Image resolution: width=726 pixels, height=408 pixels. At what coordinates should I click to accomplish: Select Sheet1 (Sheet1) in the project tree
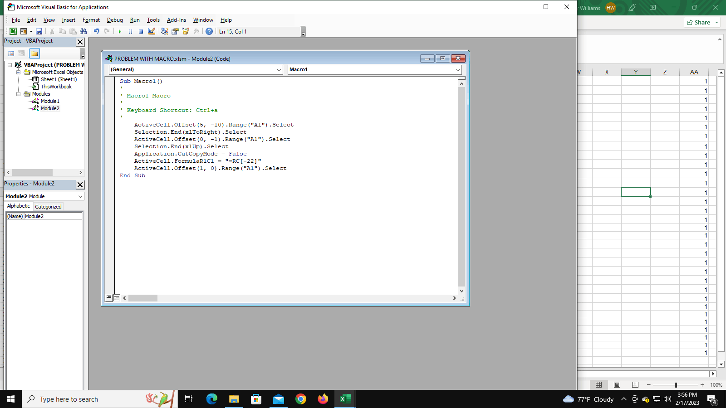[x=59, y=79]
